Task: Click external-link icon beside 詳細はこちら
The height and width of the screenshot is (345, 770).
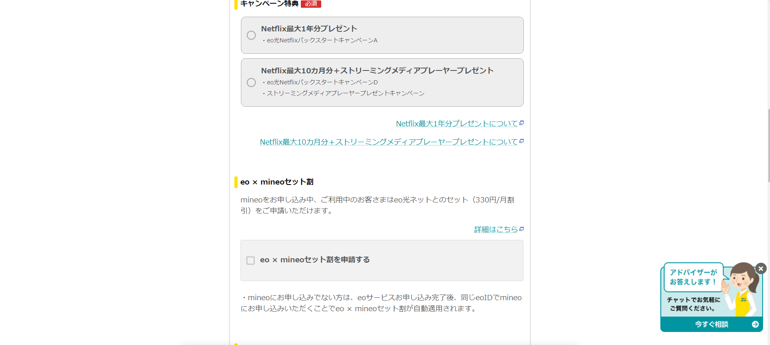Action: [x=521, y=229]
